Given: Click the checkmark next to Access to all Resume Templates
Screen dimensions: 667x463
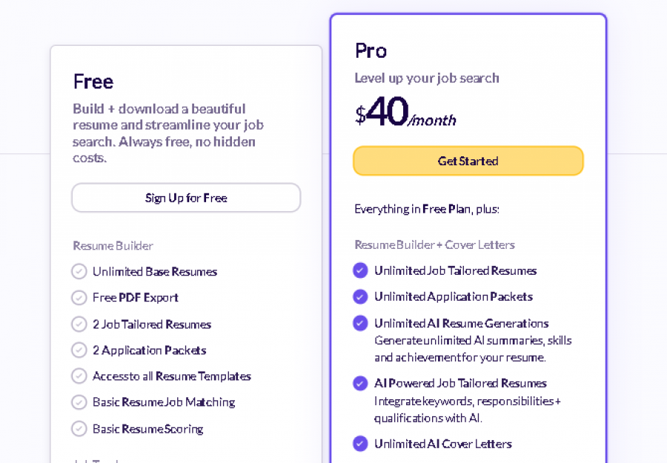Looking at the screenshot, I should (79, 376).
